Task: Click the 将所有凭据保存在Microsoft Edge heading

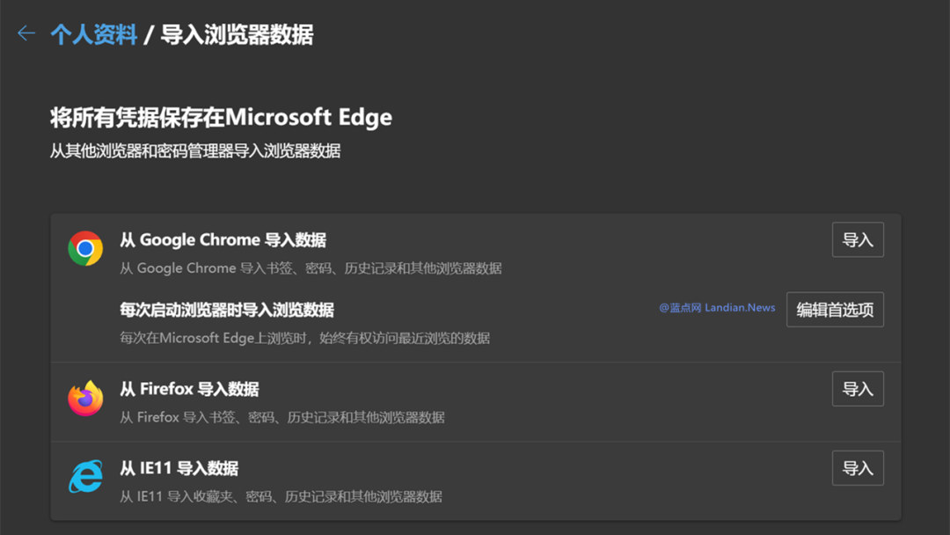Action: 220,116
